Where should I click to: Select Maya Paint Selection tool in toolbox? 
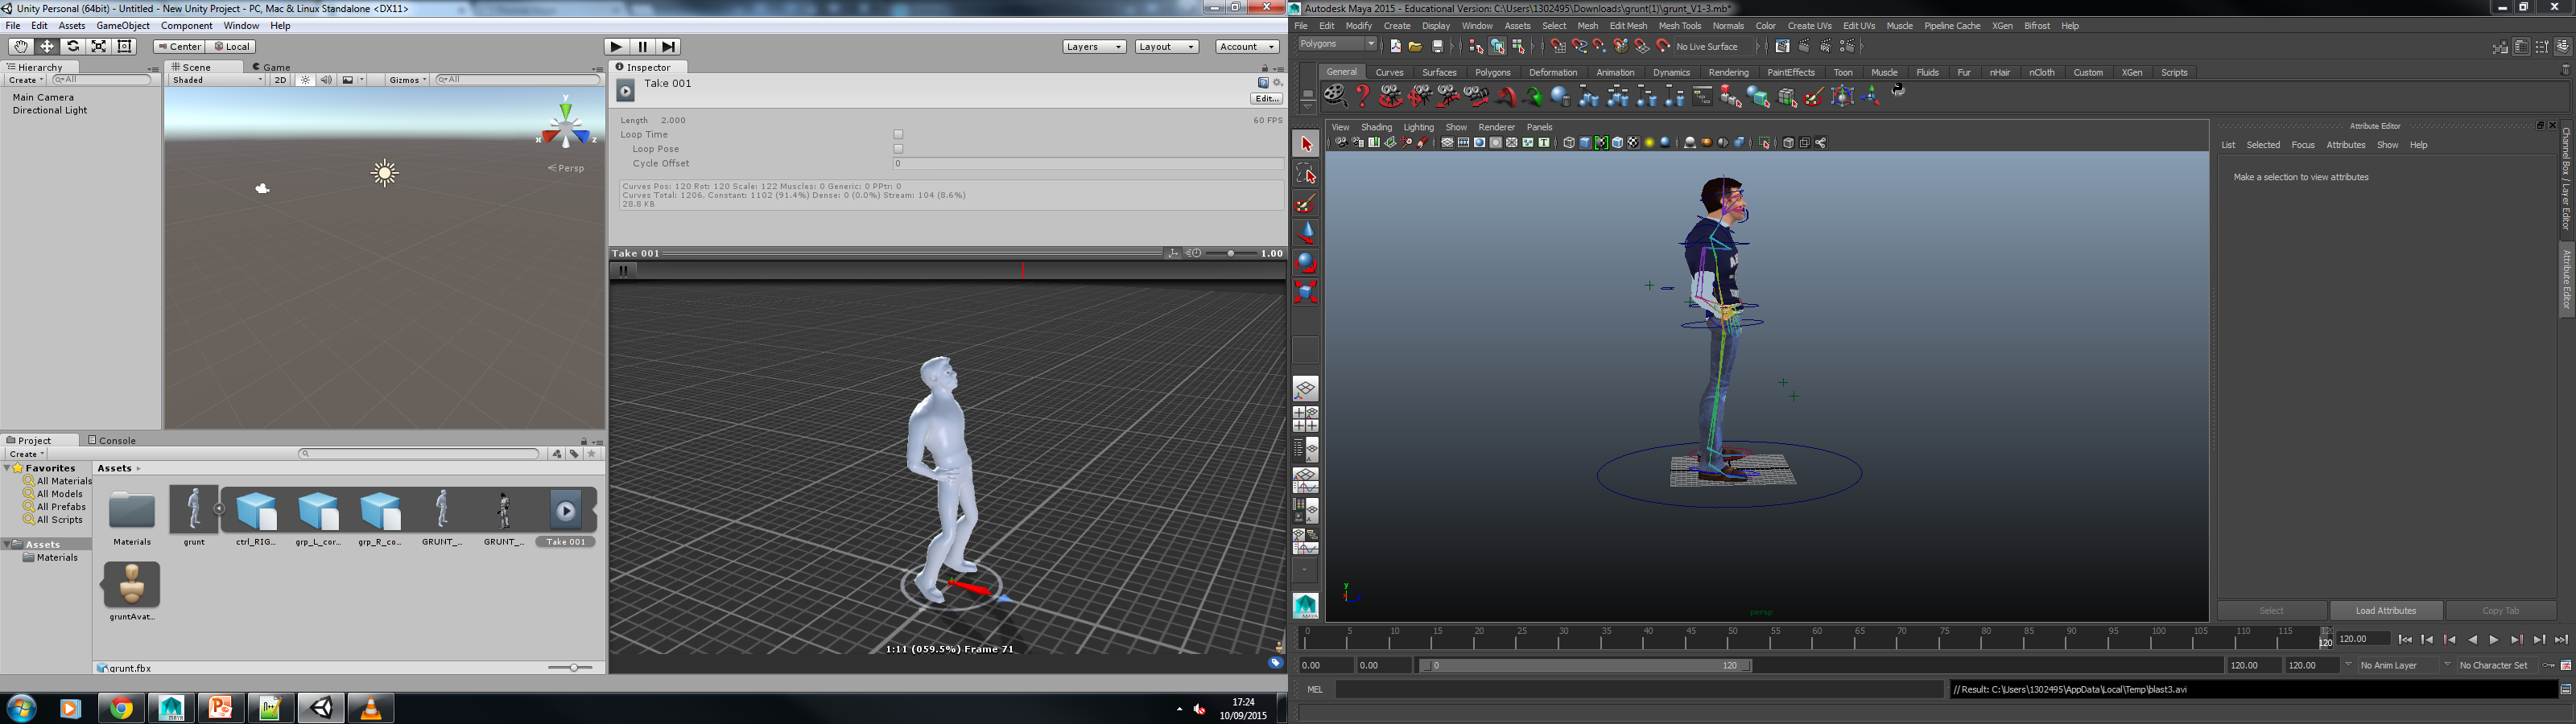(1306, 204)
